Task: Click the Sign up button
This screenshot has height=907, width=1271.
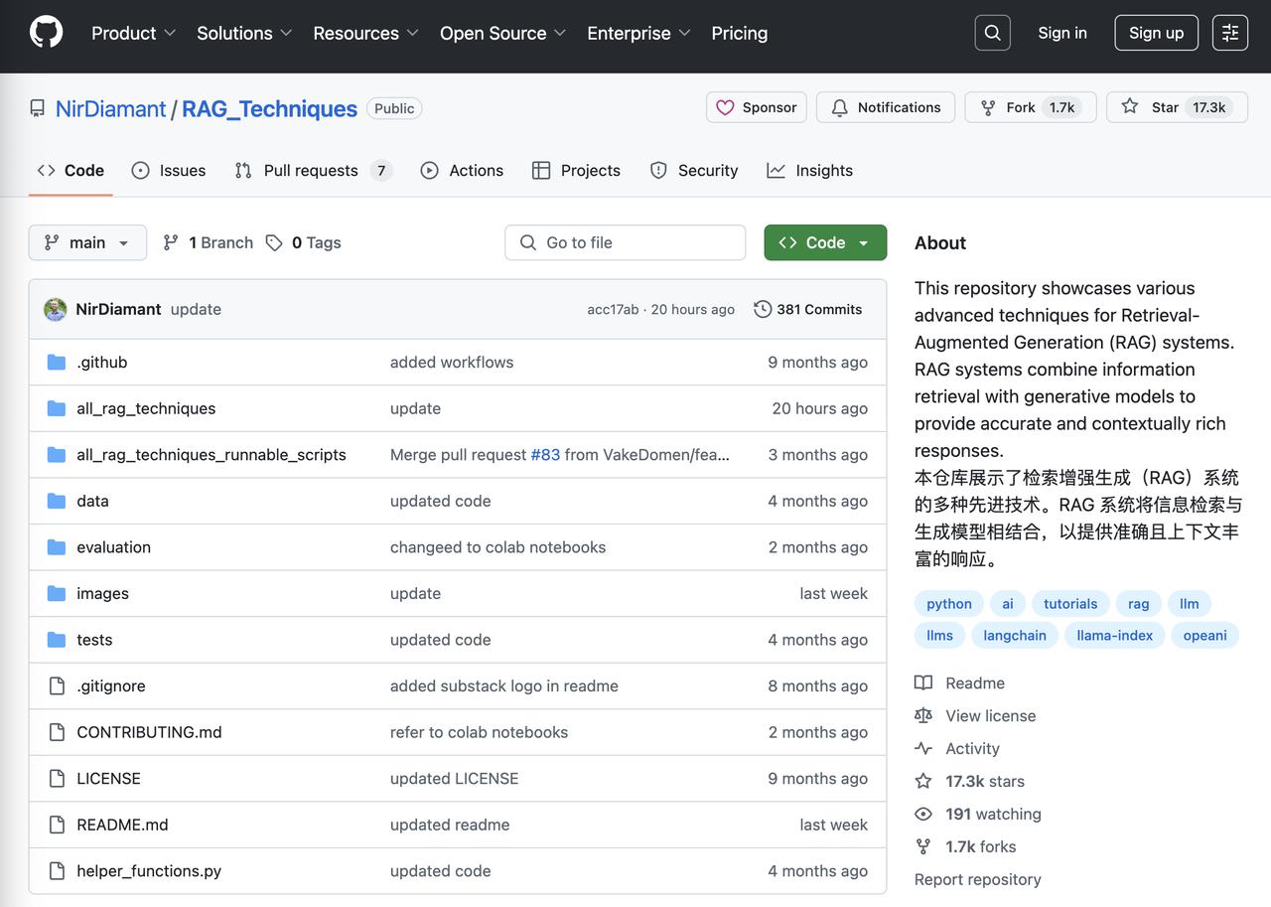Action: [x=1157, y=33]
